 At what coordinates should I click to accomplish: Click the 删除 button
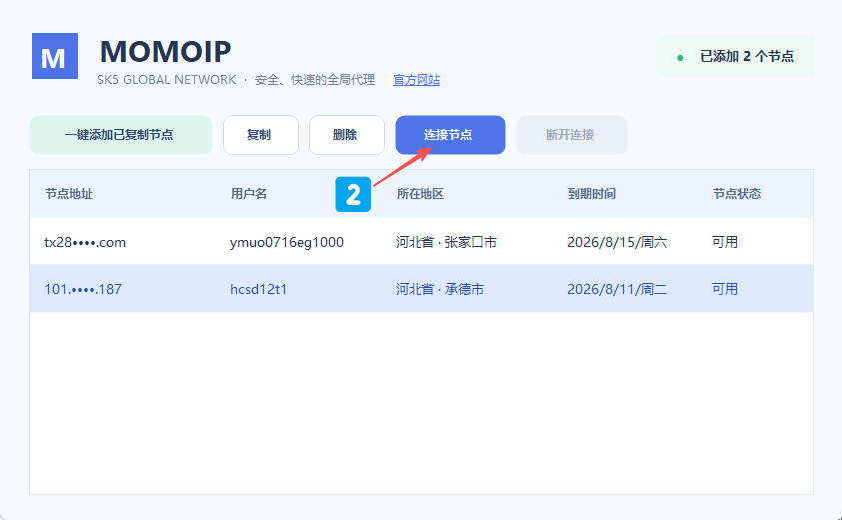coord(347,135)
